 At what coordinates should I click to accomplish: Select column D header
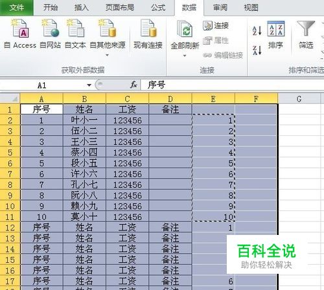(170, 98)
